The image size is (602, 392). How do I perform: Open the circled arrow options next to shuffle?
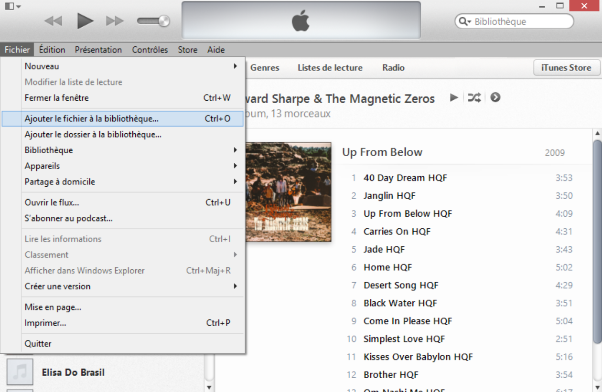click(495, 97)
